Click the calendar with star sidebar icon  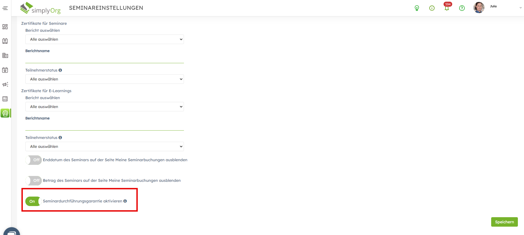coord(5,70)
